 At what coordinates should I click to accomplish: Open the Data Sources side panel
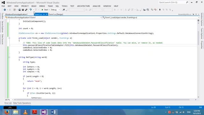[2, 39]
